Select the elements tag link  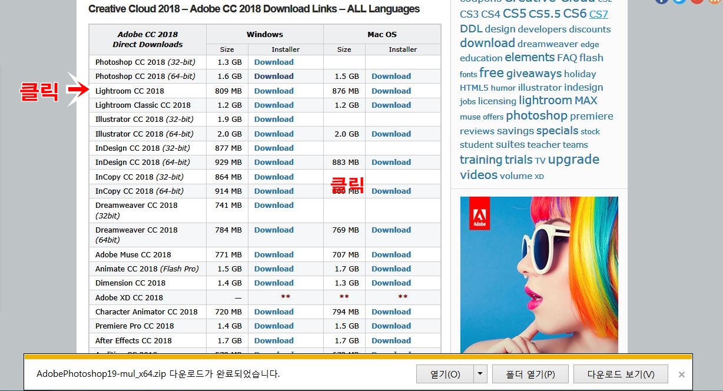tap(529, 57)
